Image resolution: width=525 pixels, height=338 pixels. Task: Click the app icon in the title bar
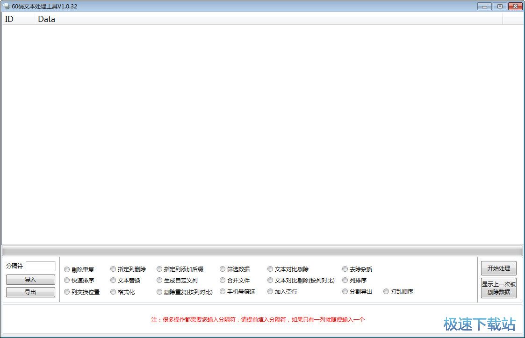point(7,6)
